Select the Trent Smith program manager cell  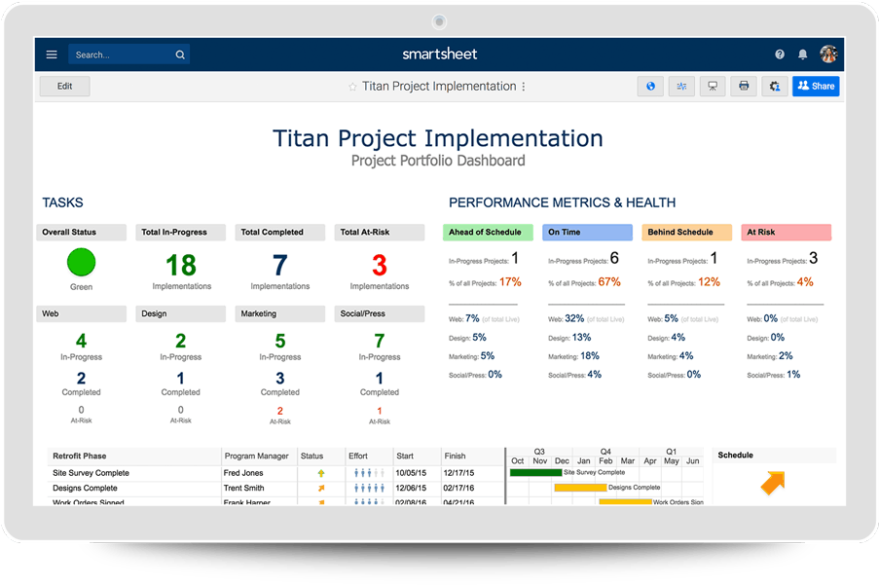pyautogui.click(x=244, y=489)
